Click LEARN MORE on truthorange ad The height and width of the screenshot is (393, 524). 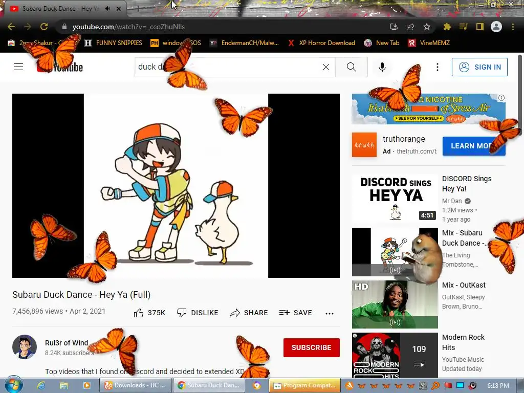click(474, 146)
